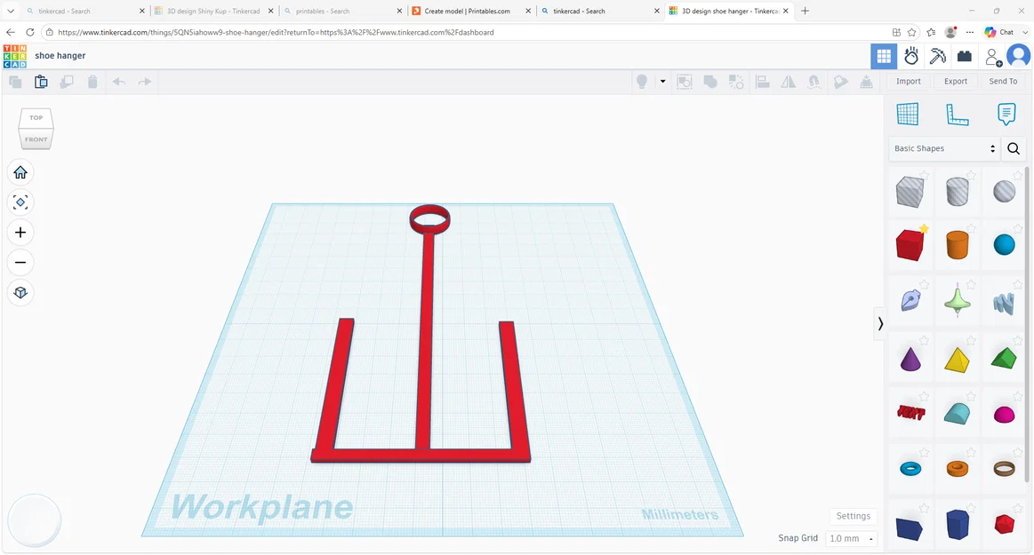The image size is (1034, 555).
Task: Toggle orthographic perspective view cube icon
Action: (x=20, y=292)
